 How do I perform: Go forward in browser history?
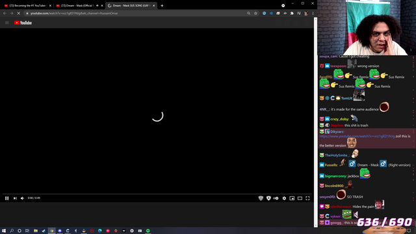[12, 13]
